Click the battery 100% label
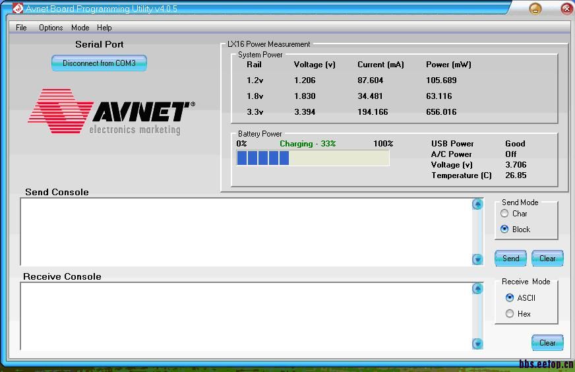Image resolution: width=575 pixels, height=372 pixels. 383,143
